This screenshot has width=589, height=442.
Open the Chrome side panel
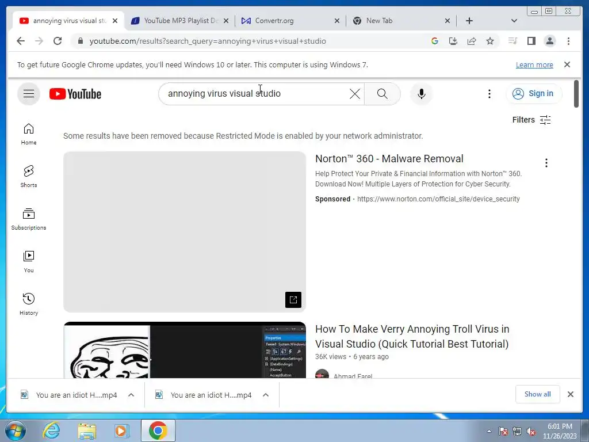531,41
